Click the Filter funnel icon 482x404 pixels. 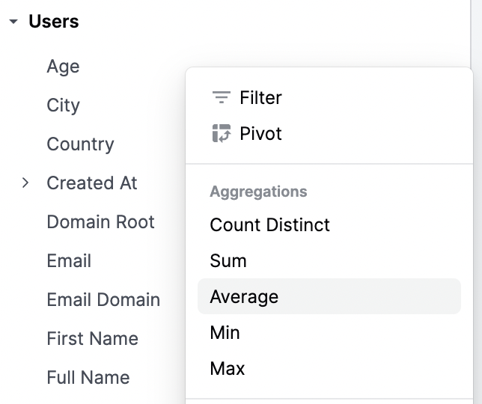pos(221,97)
